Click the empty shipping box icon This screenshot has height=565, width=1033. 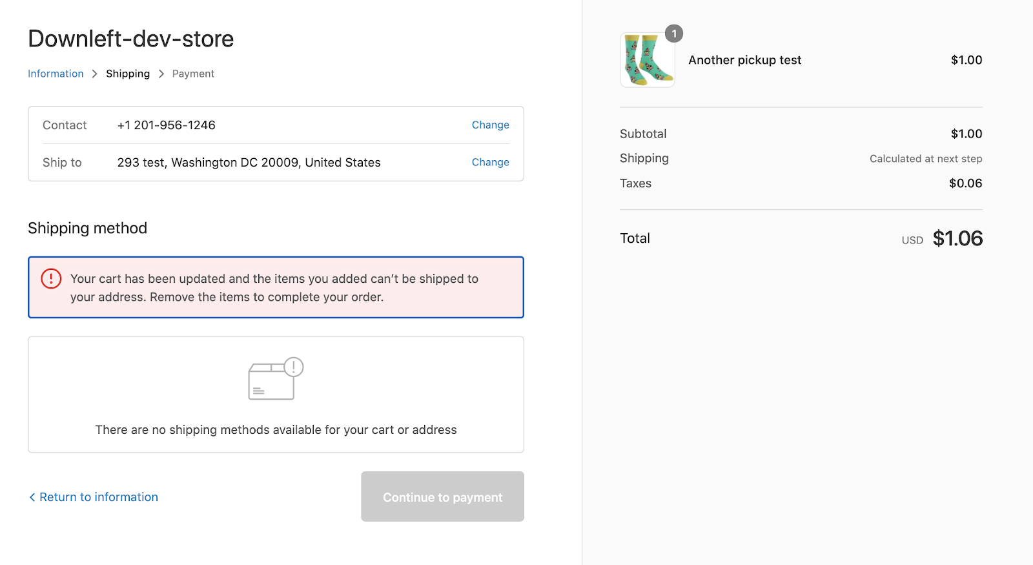pos(275,379)
